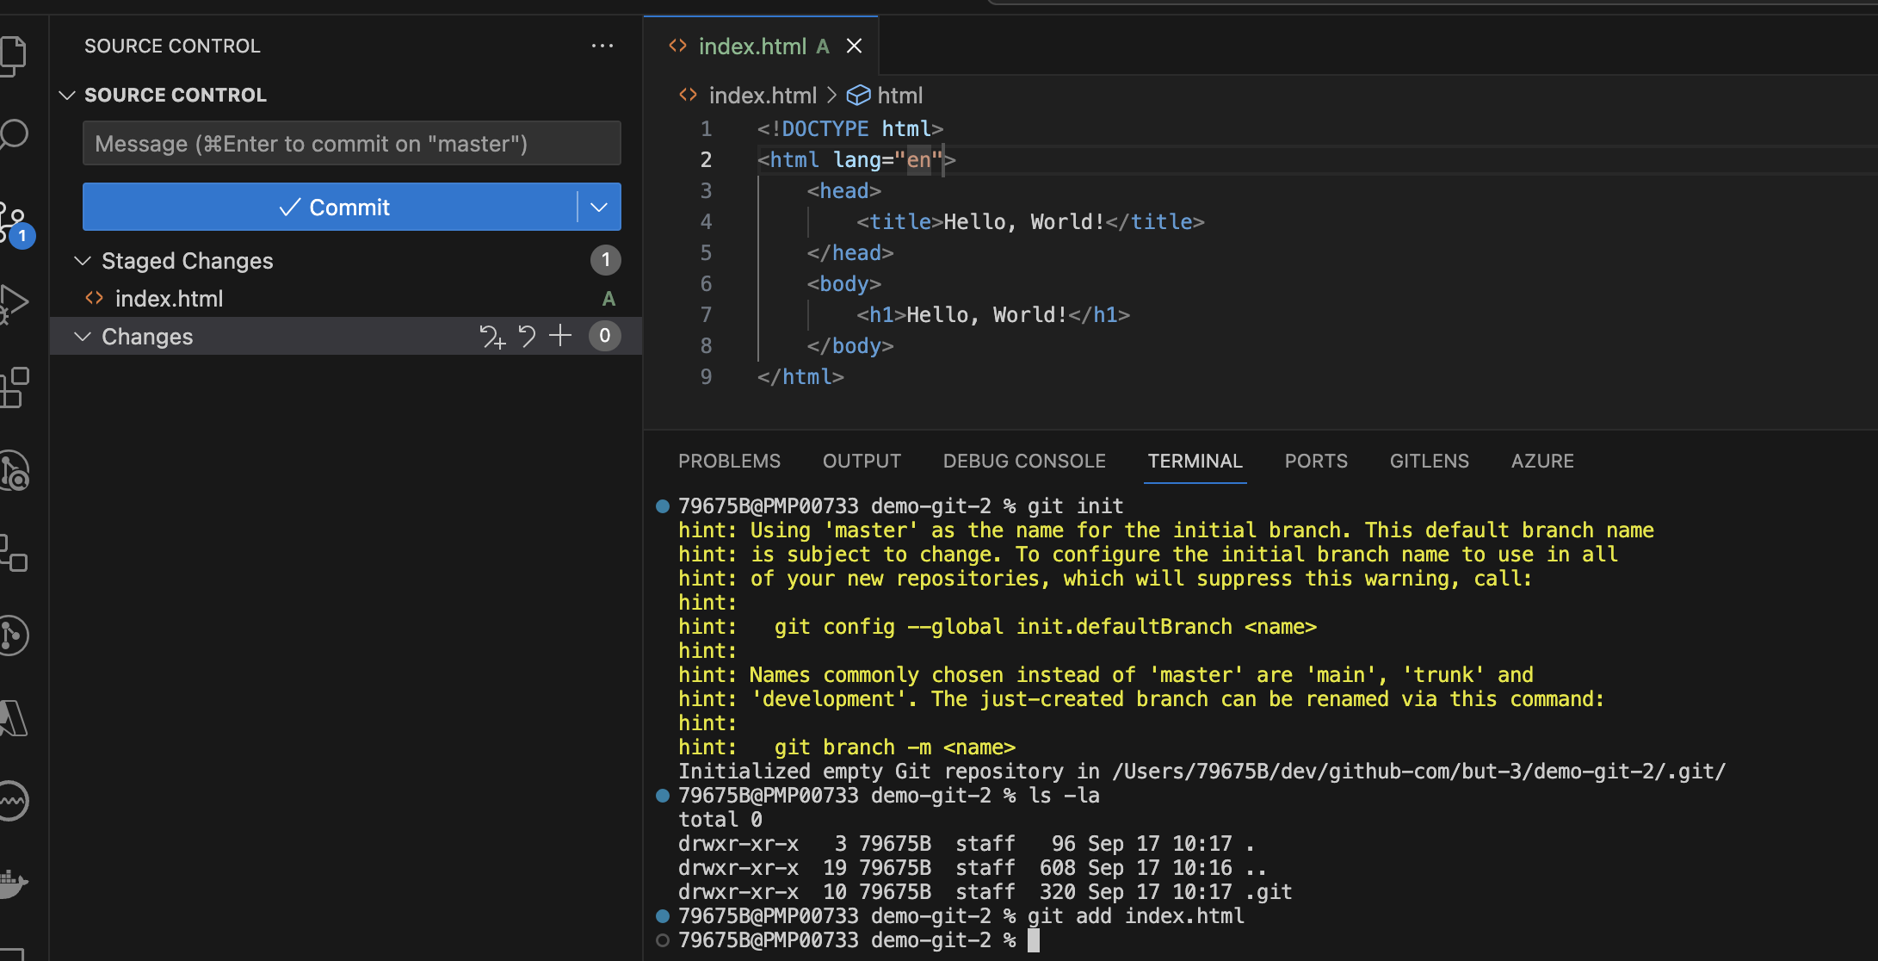This screenshot has height=961, width=1878.
Task: Click the opening head tag on line 3
Action: pos(844,190)
